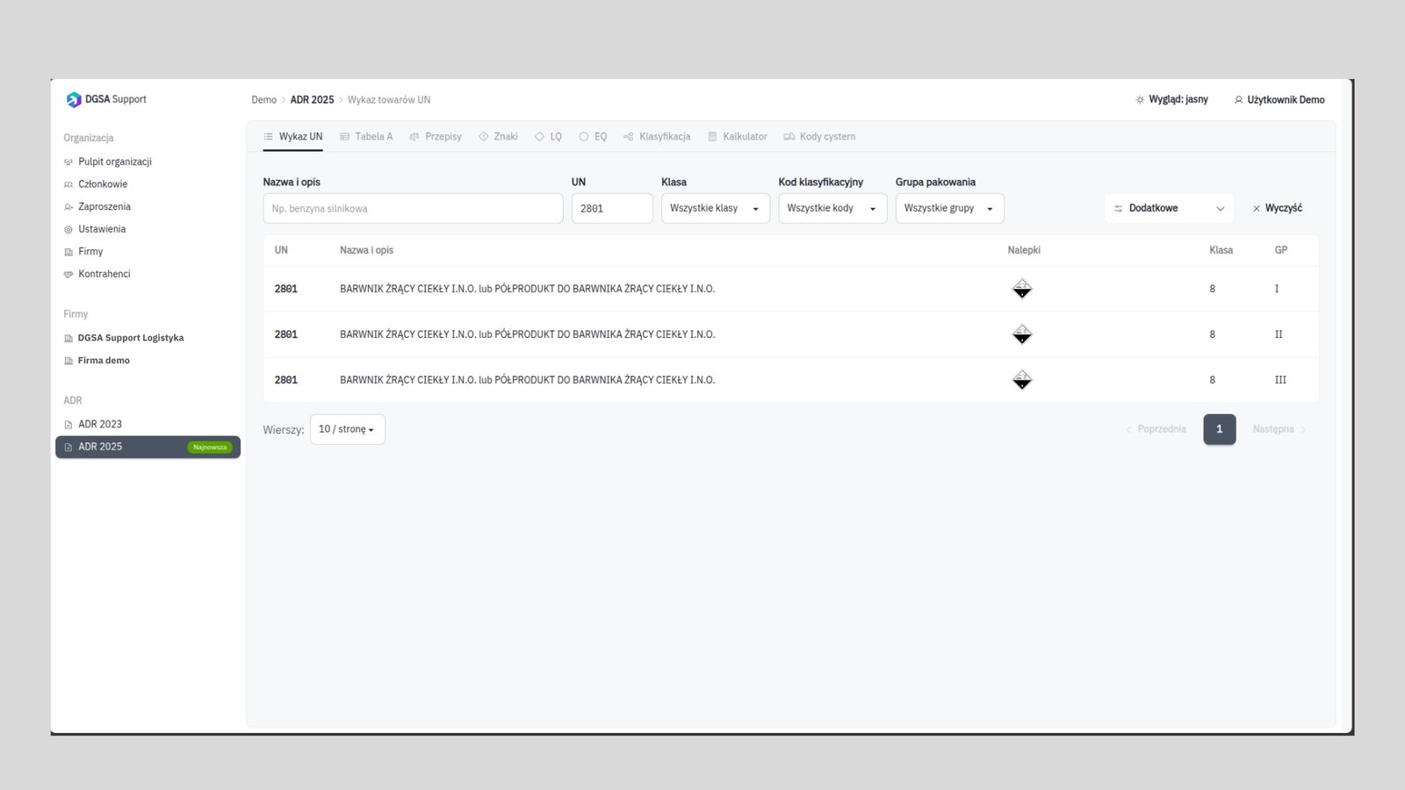Screen dimensions: 1405x790
Task: Switch to the Przepisy tab
Action: [x=436, y=137]
